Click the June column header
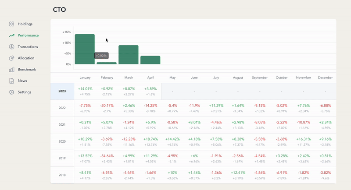Viewport: 351px width, 190px height. [194, 77]
